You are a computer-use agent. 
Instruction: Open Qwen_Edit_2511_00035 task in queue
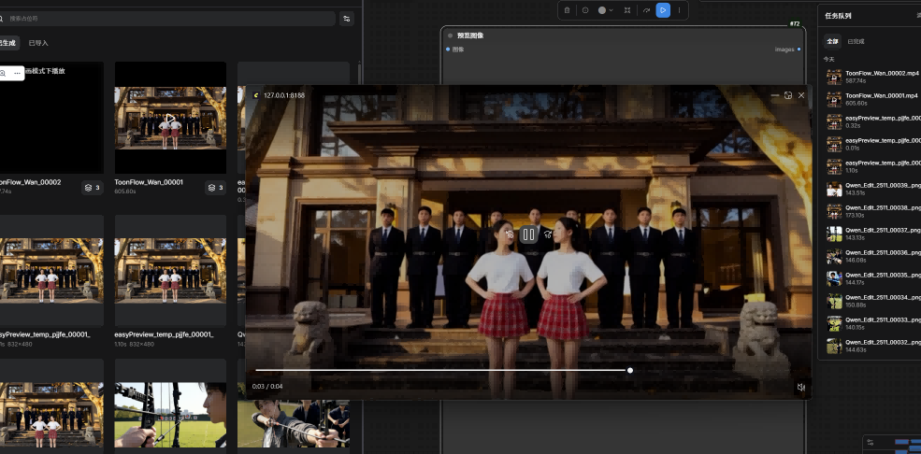(x=872, y=278)
